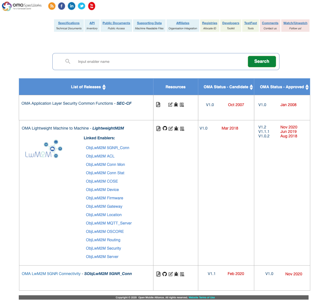Open ObjLwM2M Conn Stat linked enabler
Viewport: 315px width, 301px height.
pos(105,173)
